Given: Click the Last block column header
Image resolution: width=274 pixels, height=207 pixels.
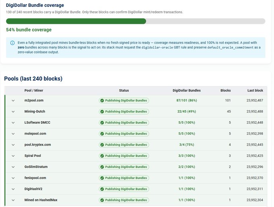Looking at the screenshot, I should 255,91.
